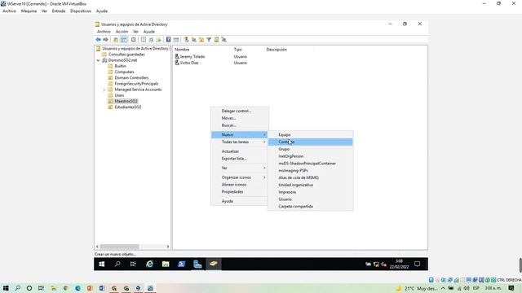Click the guest taskbar search magnifier
Screen dimensions: 522x293
point(117,264)
